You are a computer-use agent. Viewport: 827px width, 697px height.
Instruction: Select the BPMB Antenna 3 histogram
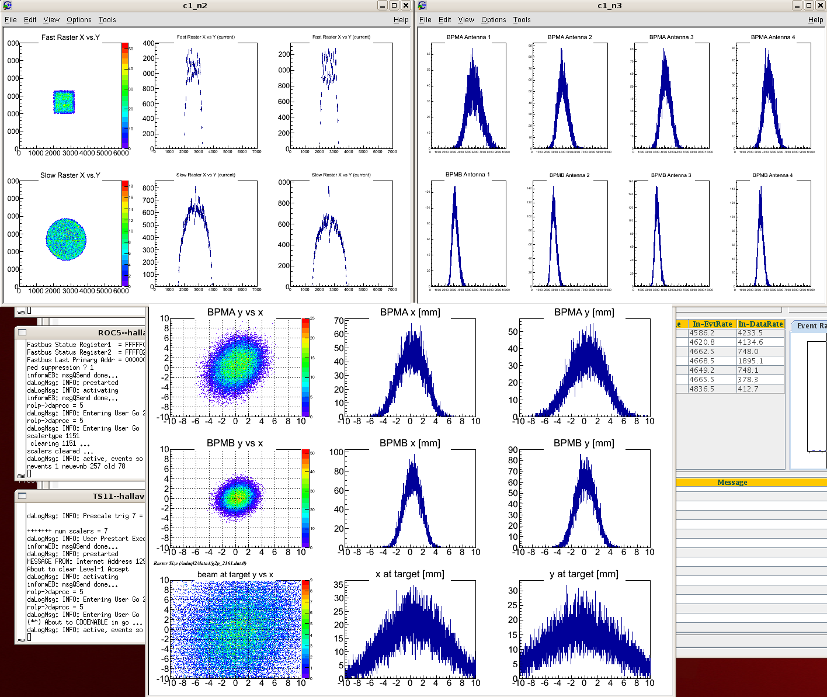click(x=672, y=234)
